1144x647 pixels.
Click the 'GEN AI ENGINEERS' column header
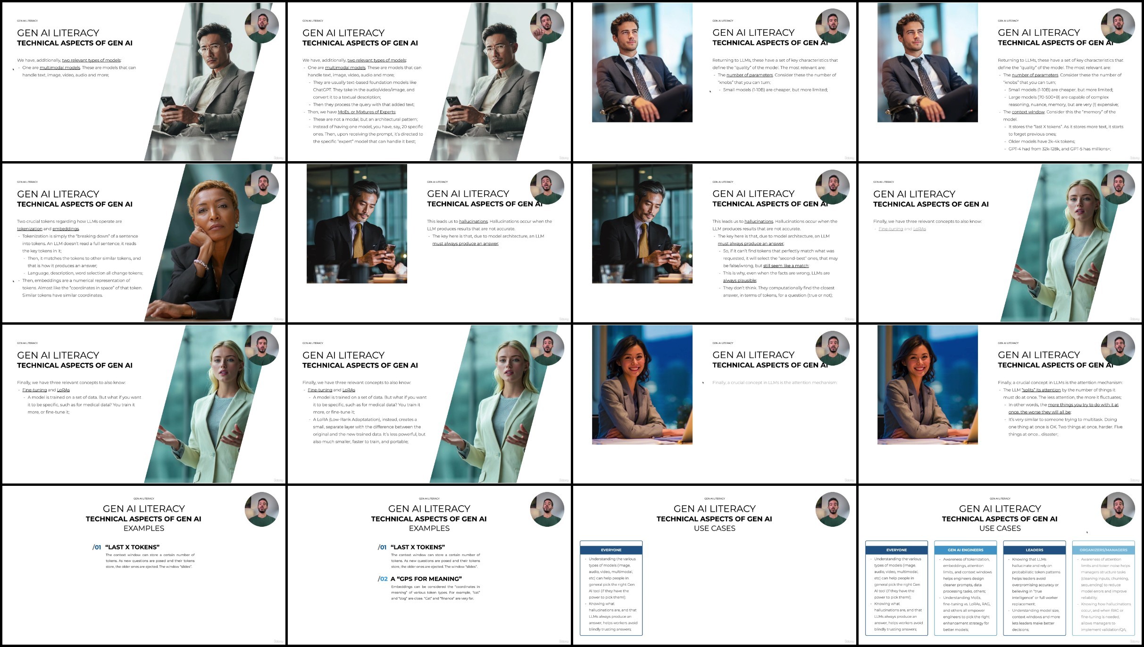tap(965, 550)
